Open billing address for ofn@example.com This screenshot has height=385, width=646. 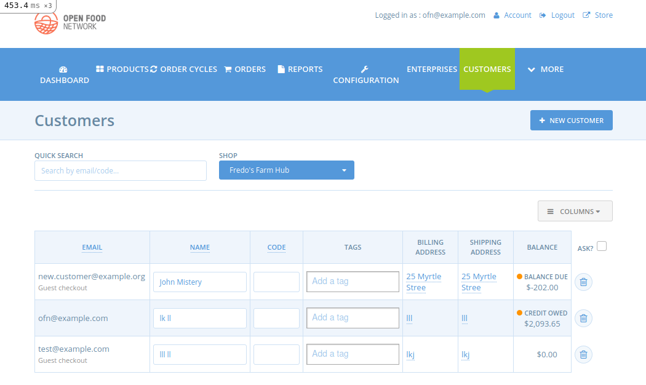click(x=409, y=319)
